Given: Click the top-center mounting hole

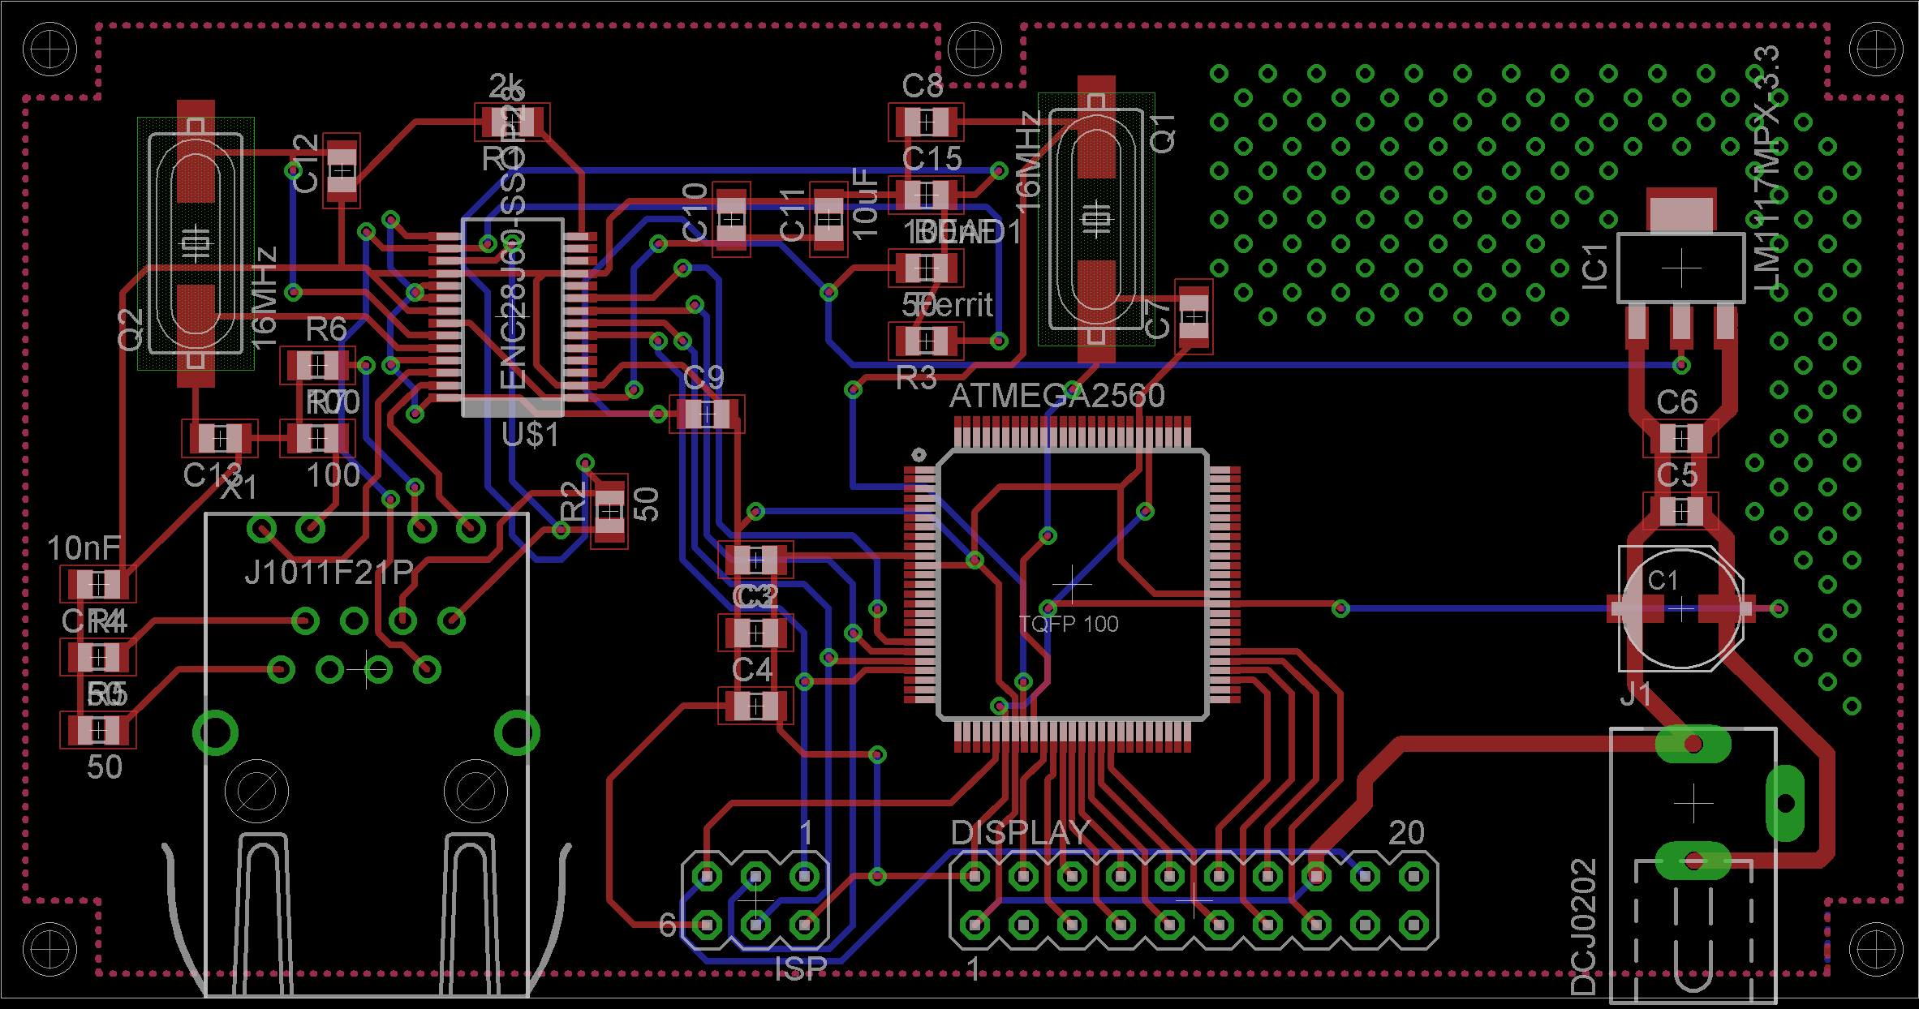Looking at the screenshot, I should click(x=975, y=49).
